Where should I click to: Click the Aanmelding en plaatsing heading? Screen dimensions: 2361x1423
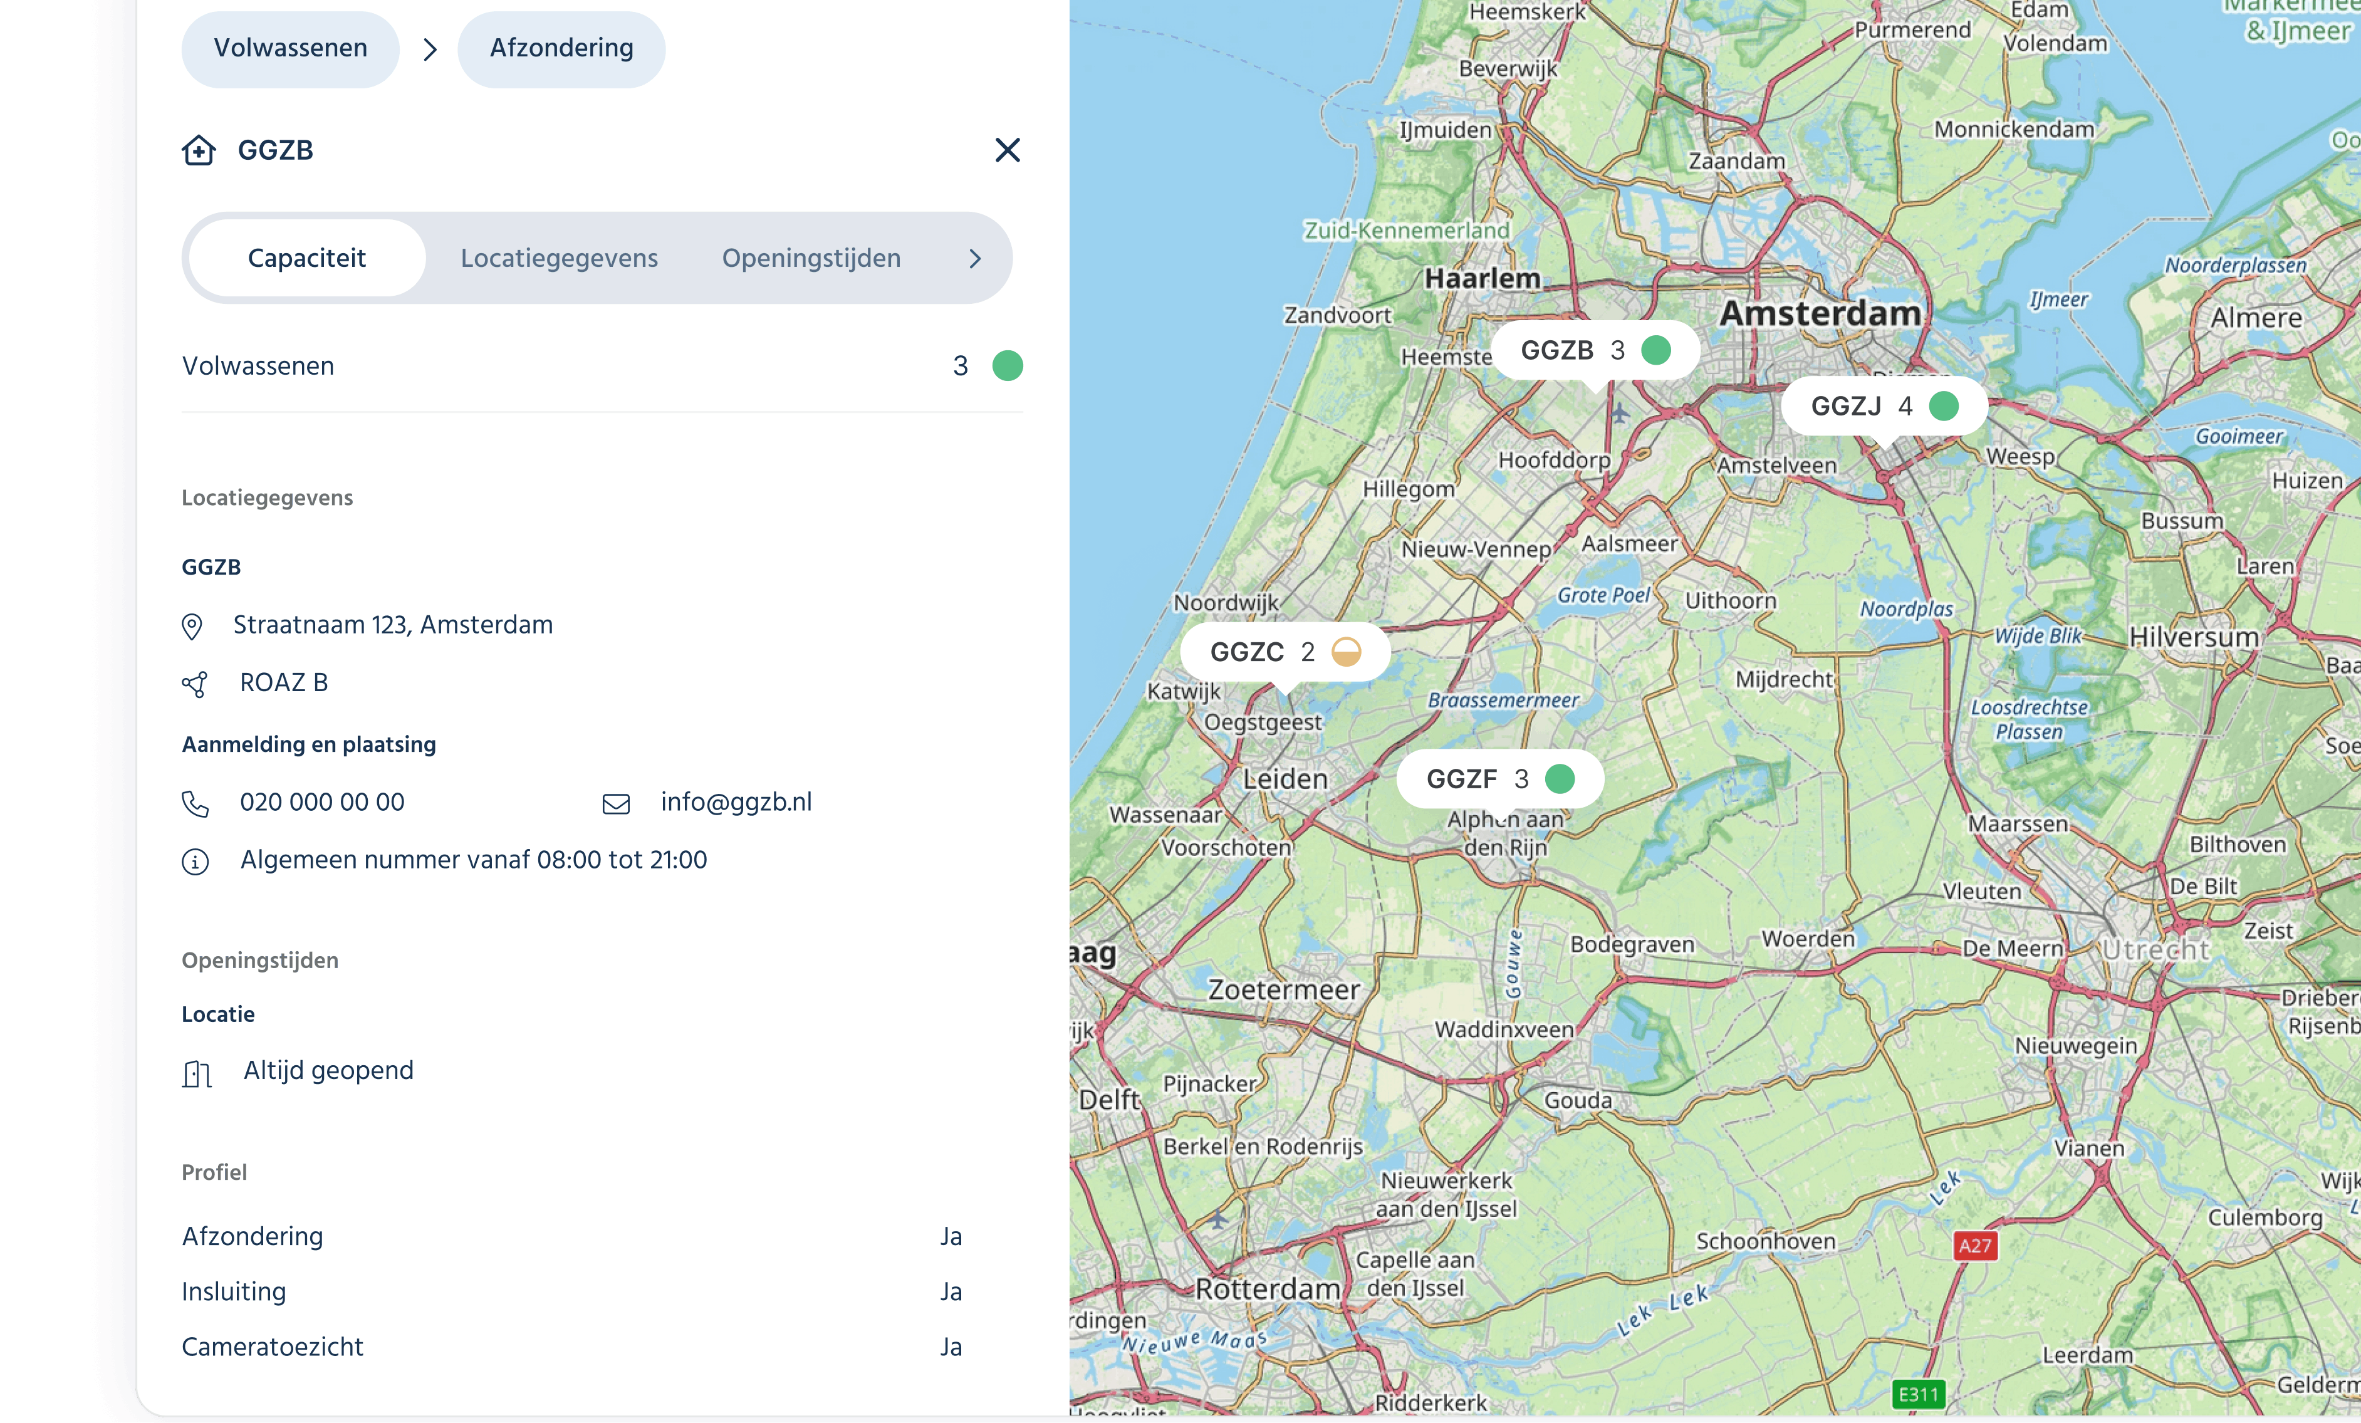point(308,744)
